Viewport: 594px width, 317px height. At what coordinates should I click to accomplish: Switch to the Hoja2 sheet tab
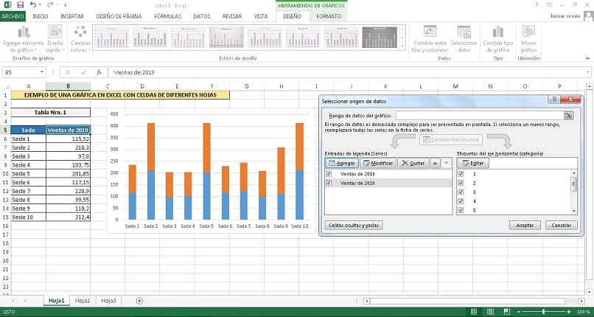pos(83,301)
